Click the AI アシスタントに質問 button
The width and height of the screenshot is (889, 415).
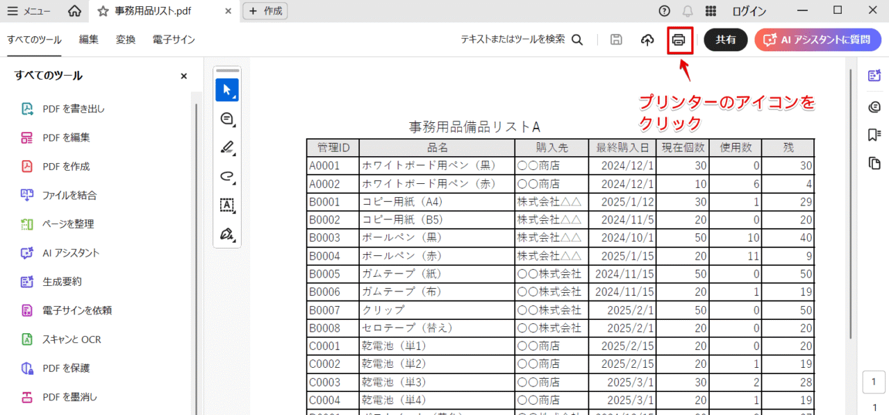[817, 40]
